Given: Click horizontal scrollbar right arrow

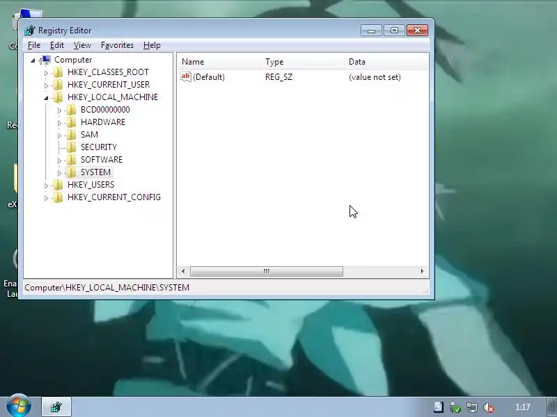Looking at the screenshot, I should (x=423, y=271).
